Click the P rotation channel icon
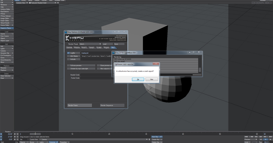Screen dimensions: 273x143 tap(1, 137)
